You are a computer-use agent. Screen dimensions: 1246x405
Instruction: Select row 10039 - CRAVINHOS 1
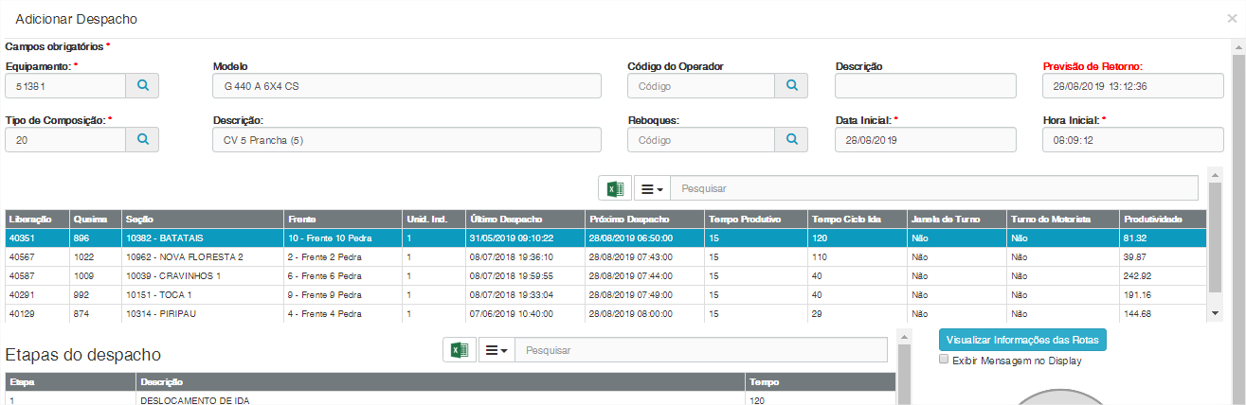click(606, 275)
